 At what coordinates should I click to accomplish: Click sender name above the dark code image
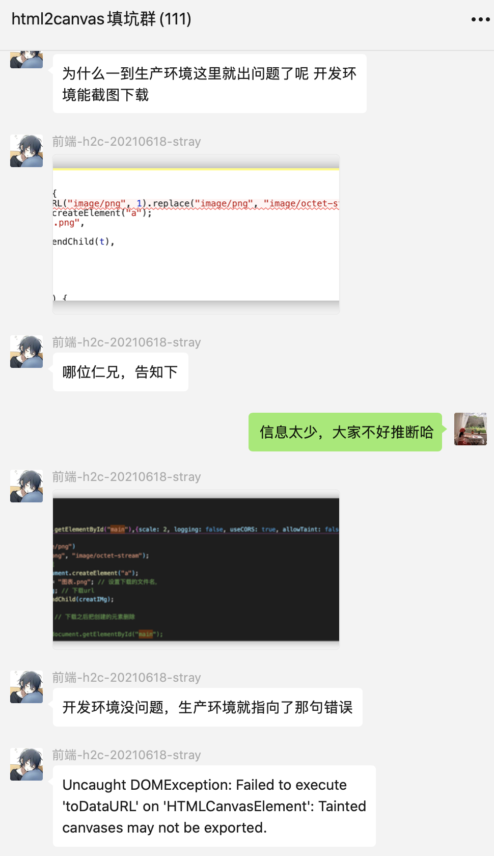127,477
